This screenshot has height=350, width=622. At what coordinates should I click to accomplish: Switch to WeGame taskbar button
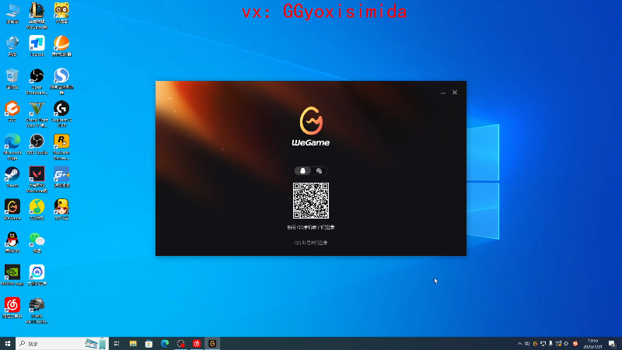(212, 343)
